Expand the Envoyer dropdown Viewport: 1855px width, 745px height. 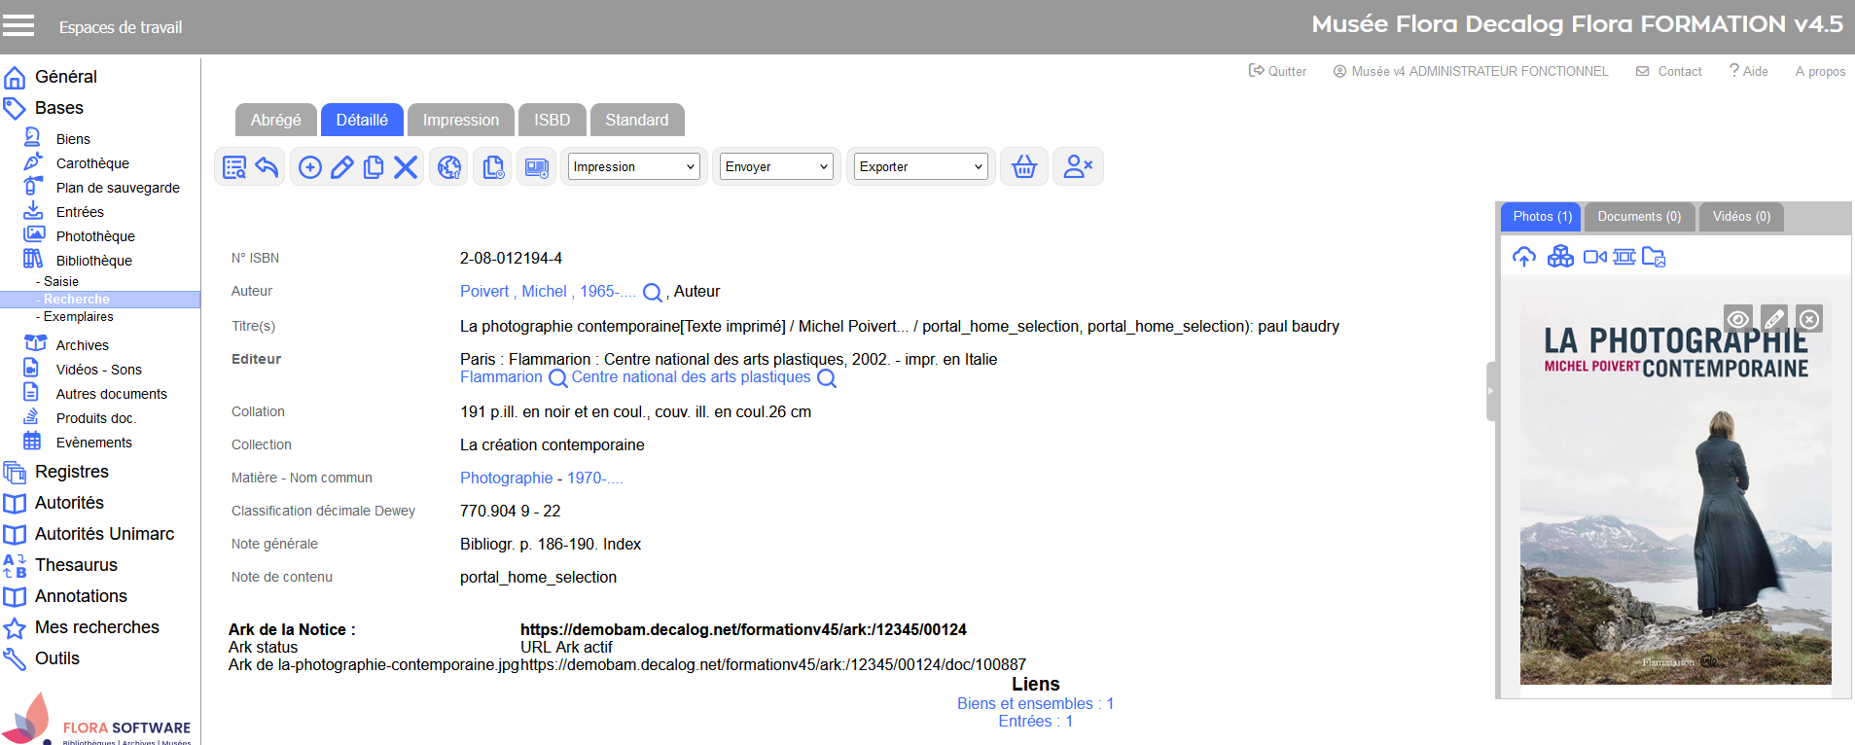(x=776, y=167)
